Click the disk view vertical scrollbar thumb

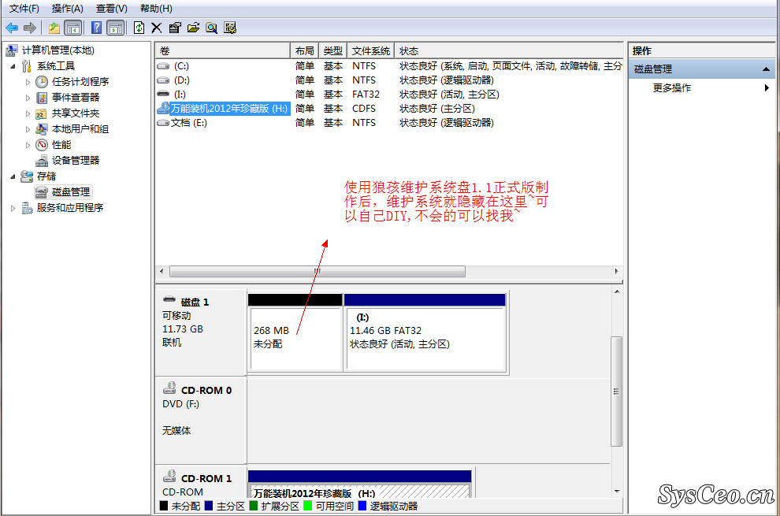[x=616, y=391]
